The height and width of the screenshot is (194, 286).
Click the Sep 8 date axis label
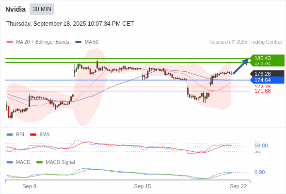click(30, 186)
